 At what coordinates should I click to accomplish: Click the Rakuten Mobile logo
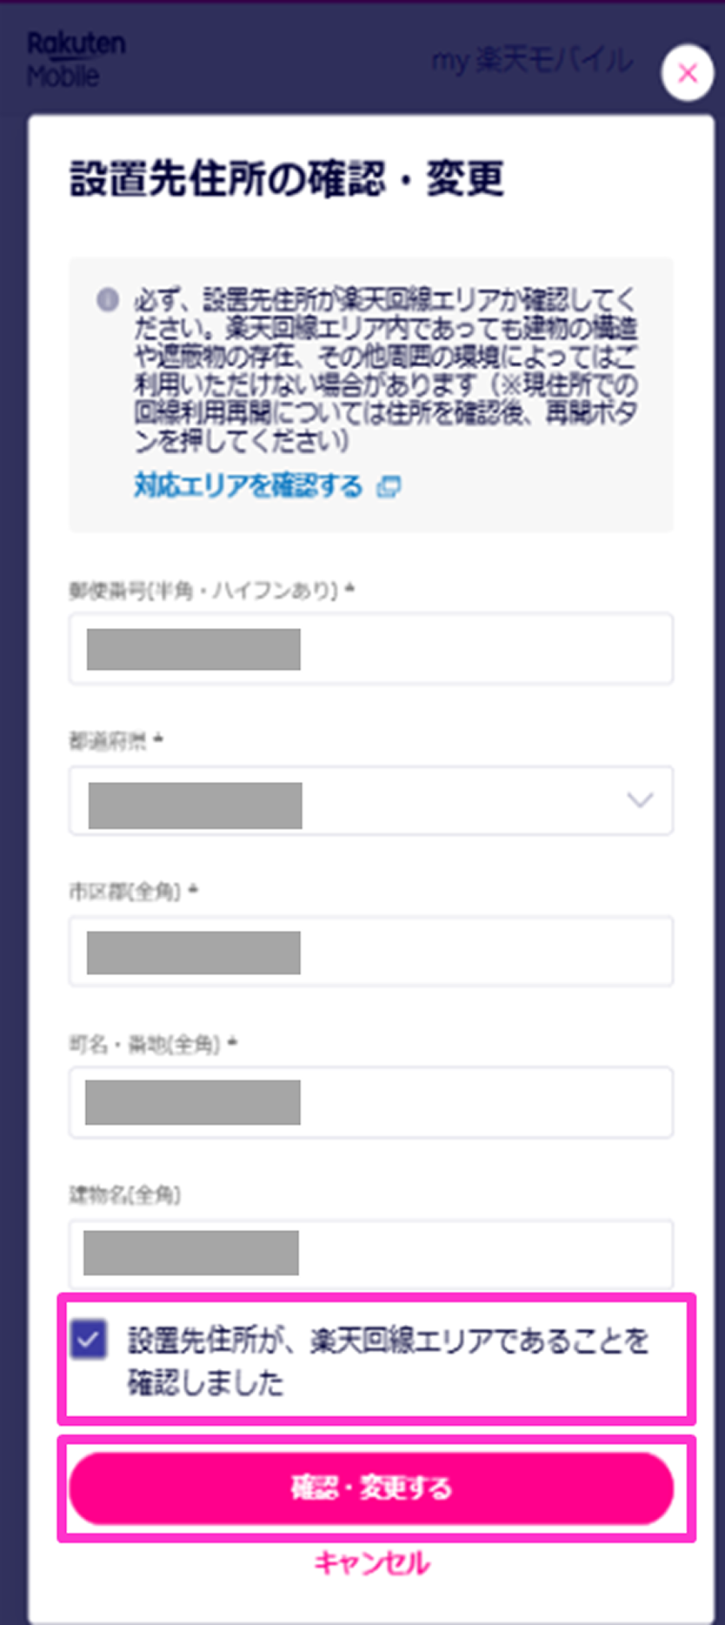[76, 59]
